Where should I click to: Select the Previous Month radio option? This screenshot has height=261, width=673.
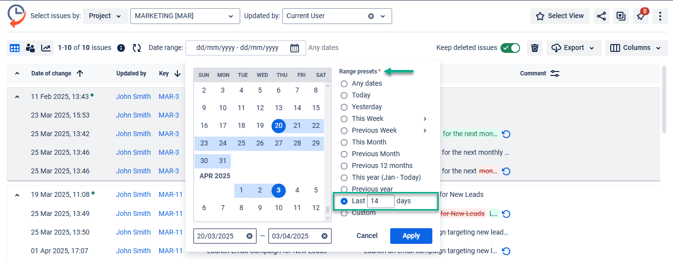coord(344,154)
